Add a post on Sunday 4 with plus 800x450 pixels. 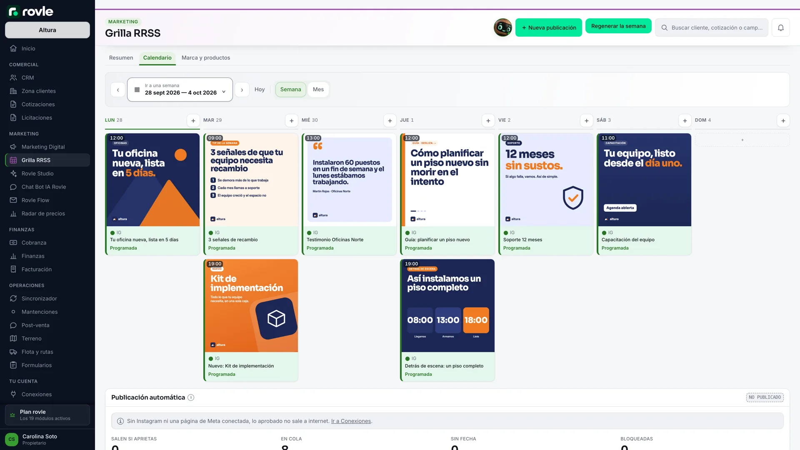(x=783, y=120)
